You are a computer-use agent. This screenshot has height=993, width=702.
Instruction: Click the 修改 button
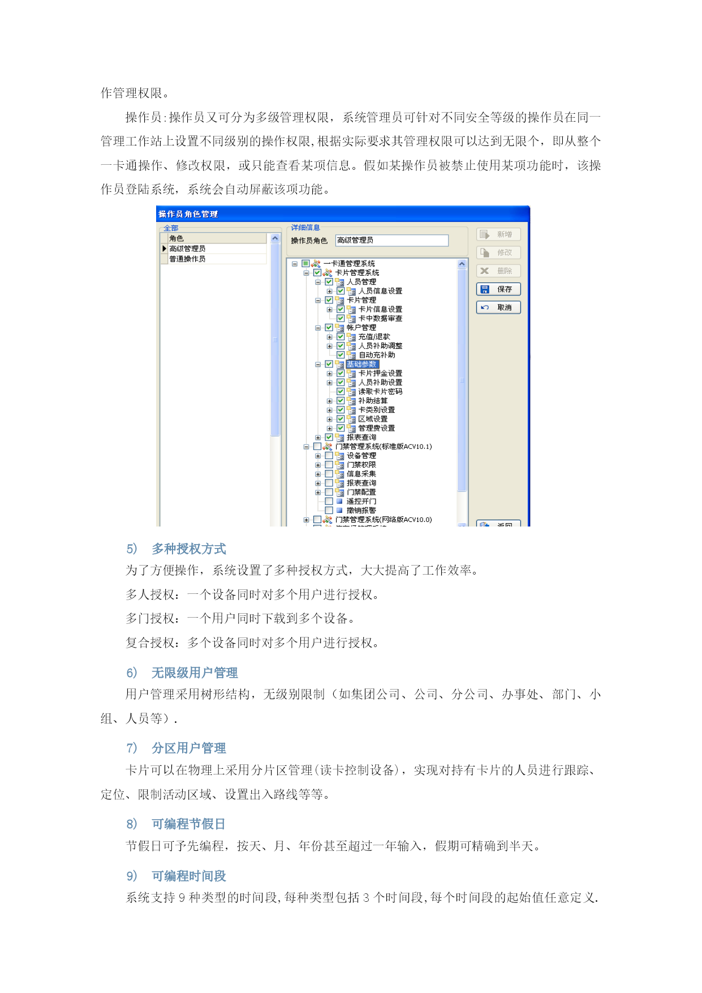point(498,252)
